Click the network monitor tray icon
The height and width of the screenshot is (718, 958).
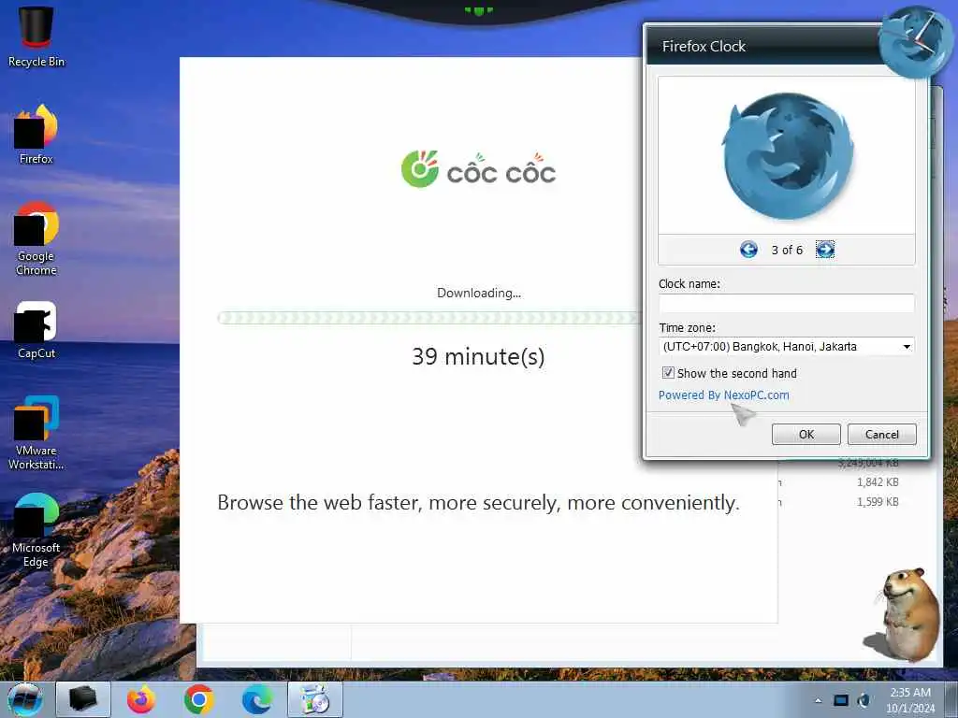click(841, 700)
